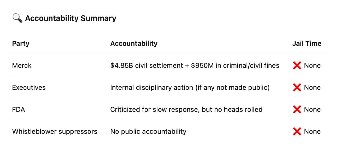Click the Accountability Summary heading
This screenshot has height=155, width=340.
(x=71, y=18)
